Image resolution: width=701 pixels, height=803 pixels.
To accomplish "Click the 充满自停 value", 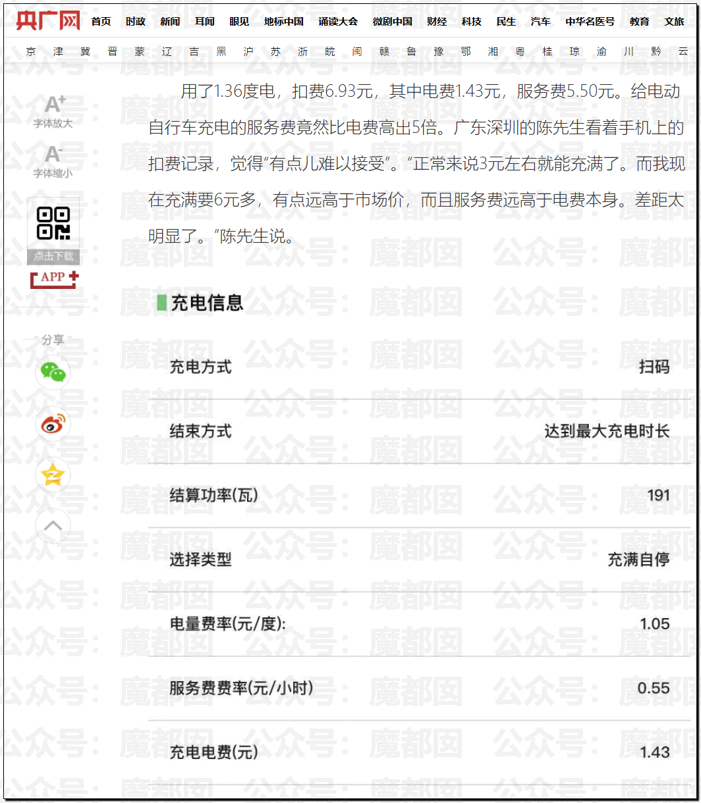I will (x=638, y=559).
